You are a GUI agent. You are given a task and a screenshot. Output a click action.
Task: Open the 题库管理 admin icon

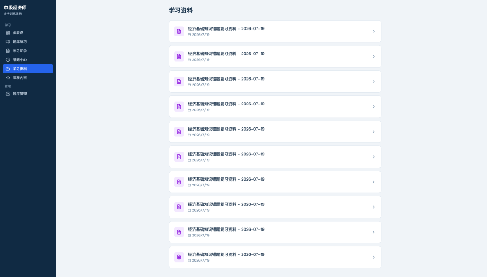point(8,94)
